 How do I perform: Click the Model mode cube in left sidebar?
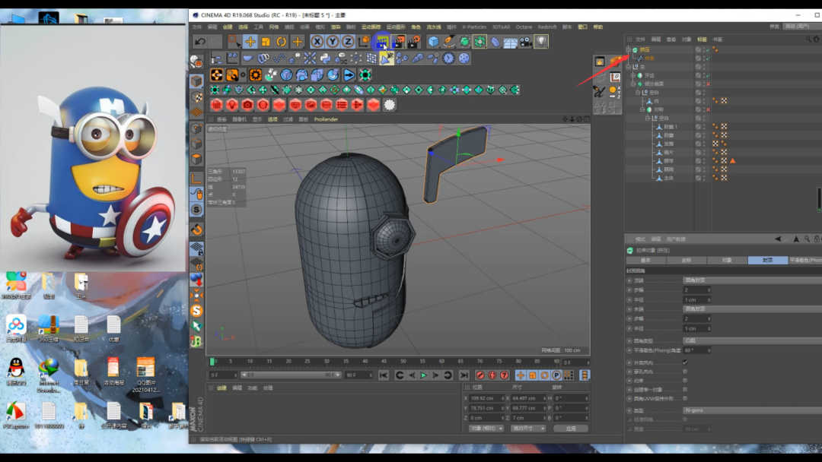pos(196,81)
